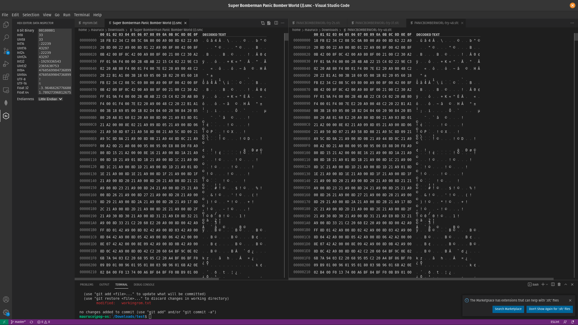Open the terminal profile dropdown chevron
The height and width of the screenshot is (325, 578).
tap(546, 284)
